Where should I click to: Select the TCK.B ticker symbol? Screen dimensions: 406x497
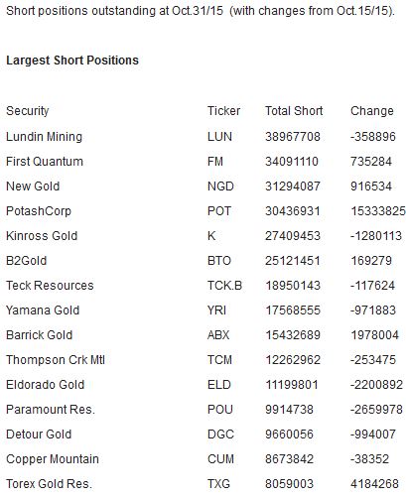point(224,286)
